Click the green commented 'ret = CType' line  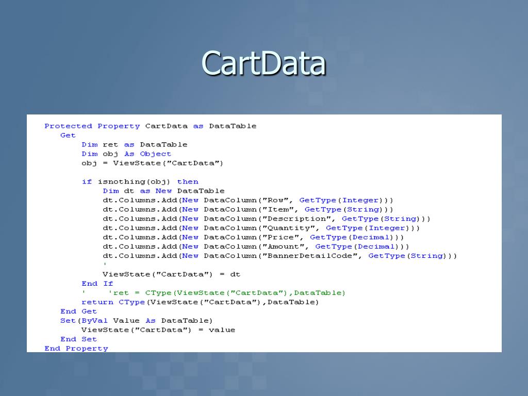[213, 293]
